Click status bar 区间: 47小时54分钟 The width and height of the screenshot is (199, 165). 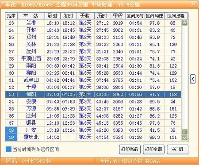[28, 161]
